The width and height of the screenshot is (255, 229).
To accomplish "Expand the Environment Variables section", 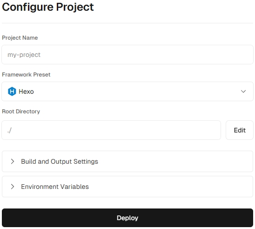I will coord(127,187).
